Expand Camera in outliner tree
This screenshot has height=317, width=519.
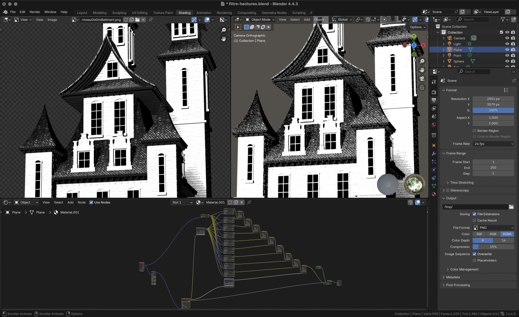click(x=444, y=38)
